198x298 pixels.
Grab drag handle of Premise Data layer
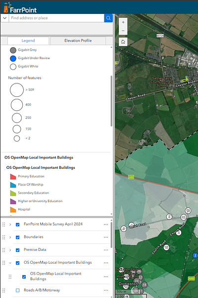(3, 250)
